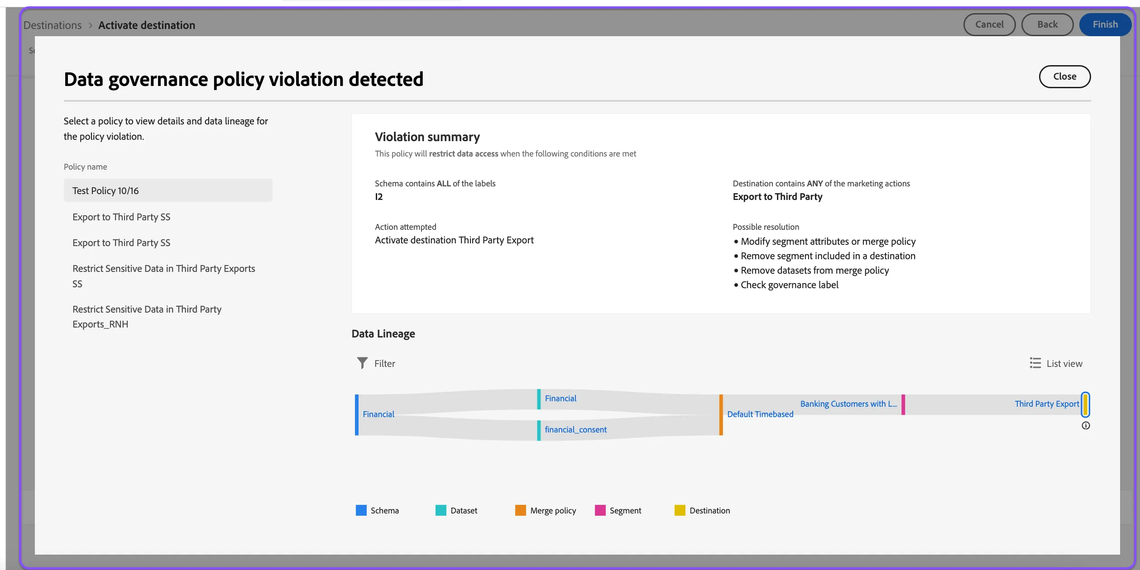The height and width of the screenshot is (570, 1140).
Task: Click the Cancel button
Action: [989, 24]
